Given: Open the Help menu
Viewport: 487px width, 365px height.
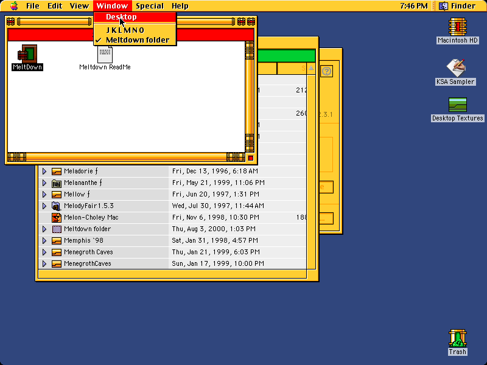Looking at the screenshot, I should (180, 6).
